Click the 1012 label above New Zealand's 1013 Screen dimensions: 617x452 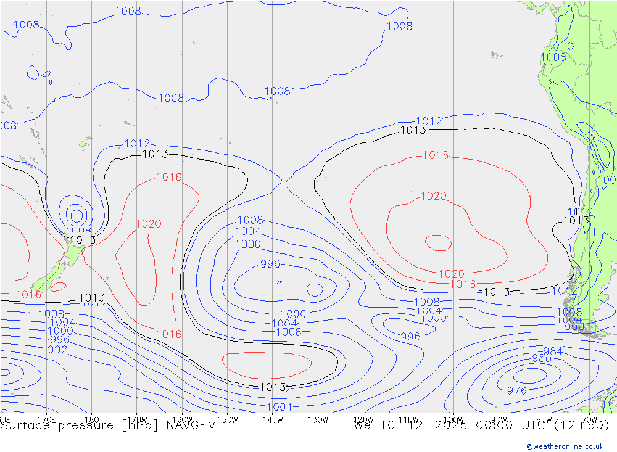(137, 144)
